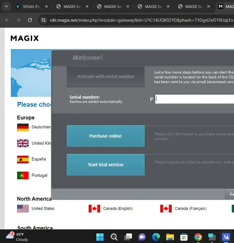Click the Start trial version button

pyautogui.click(x=106, y=165)
